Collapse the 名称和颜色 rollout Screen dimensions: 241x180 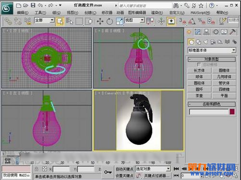212,104
